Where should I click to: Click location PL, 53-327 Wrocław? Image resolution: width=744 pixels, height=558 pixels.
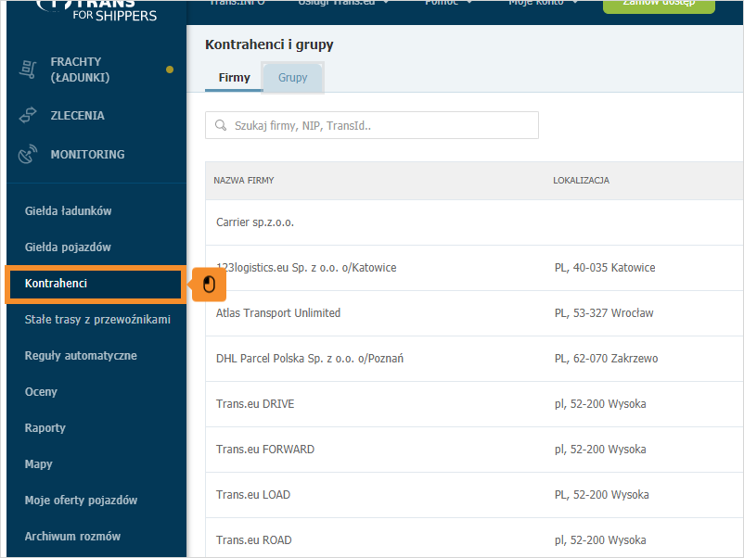click(604, 313)
